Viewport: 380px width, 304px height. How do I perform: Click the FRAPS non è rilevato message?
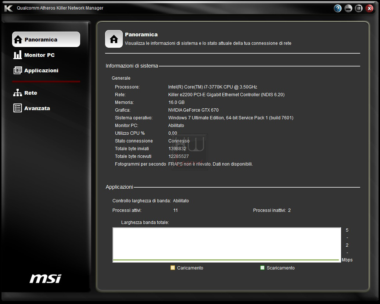[x=210, y=164]
